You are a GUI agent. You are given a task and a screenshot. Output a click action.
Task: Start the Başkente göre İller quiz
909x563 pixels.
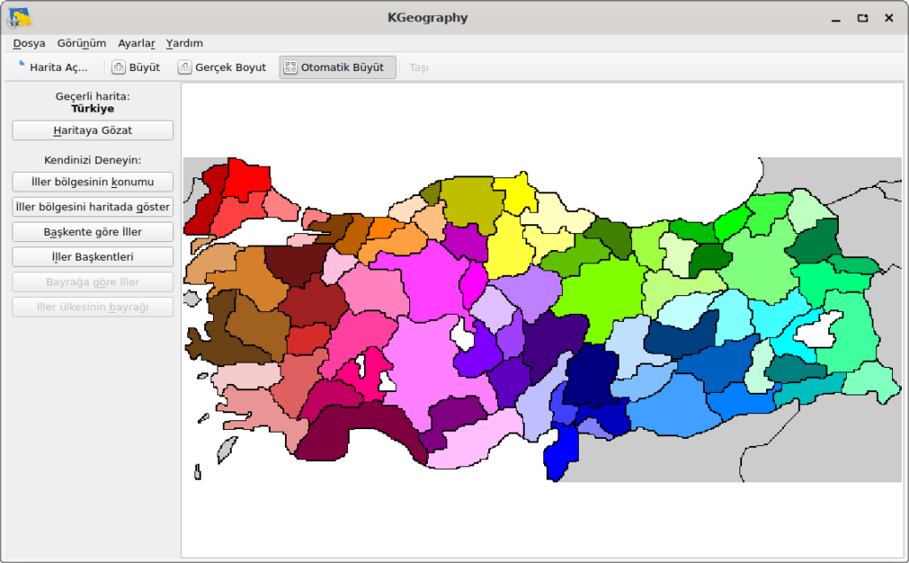92,231
